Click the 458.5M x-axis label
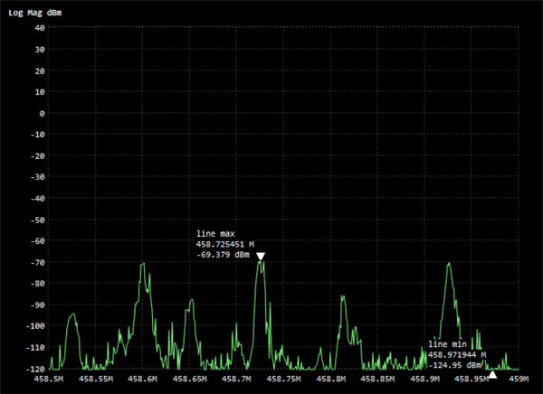 pyautogui.click(x=48, y=380)
